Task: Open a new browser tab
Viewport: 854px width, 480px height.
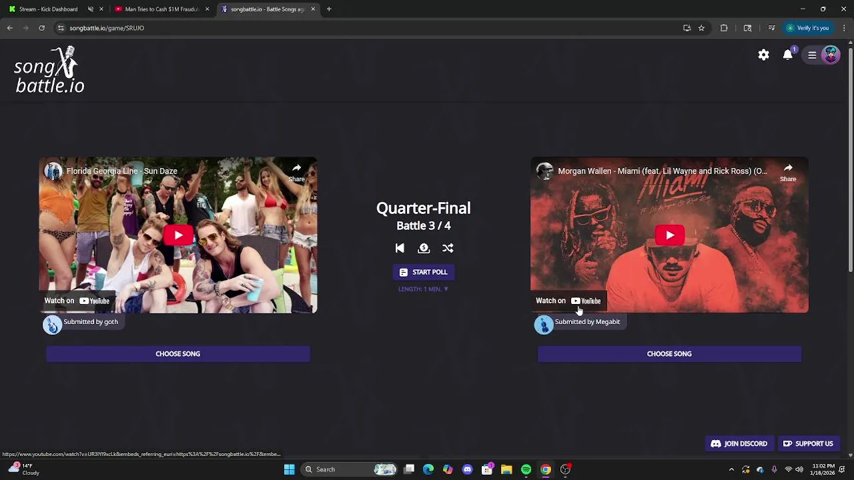Action: coord(329,9)
